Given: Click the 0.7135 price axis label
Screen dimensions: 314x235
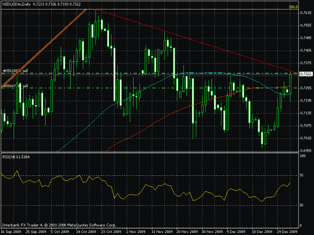Looking at the screenshot, I should [x=305, y=113].
